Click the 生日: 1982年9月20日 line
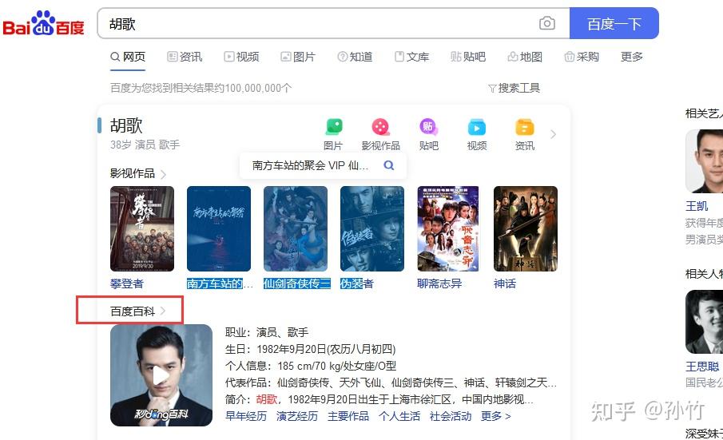 [310, 349]
